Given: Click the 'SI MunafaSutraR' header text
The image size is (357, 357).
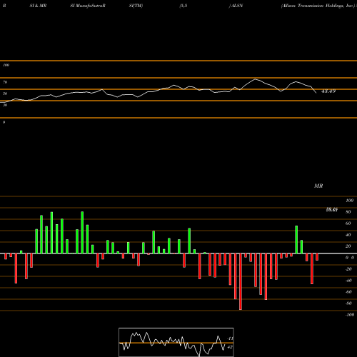Looking at the screenshot, I should click(88, 6).
